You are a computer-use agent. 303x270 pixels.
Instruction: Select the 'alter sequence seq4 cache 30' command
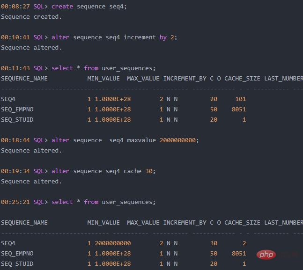click(x=103, y=171)
